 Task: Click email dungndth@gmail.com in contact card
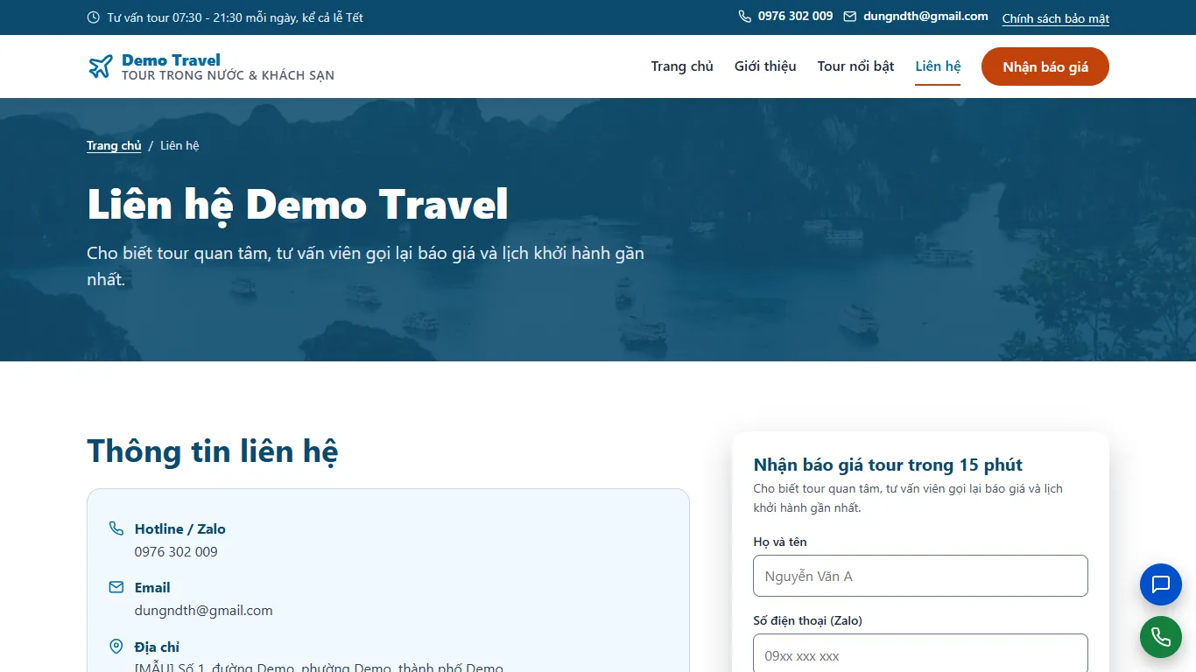click(x=203, y=611)
